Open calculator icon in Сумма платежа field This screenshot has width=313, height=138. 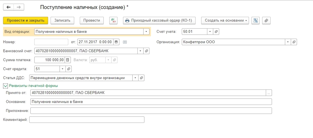pos(68,60)
